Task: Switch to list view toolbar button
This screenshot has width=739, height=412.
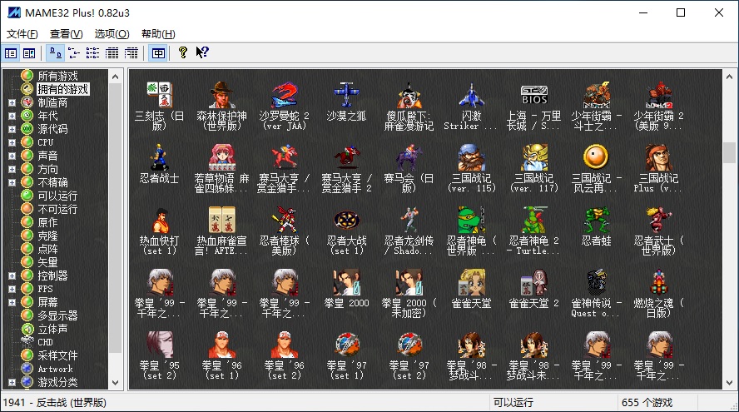Action: 93,53
